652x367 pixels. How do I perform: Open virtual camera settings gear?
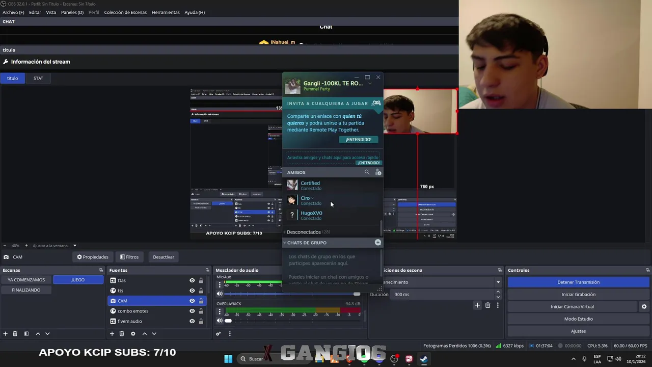pos(644,306)
